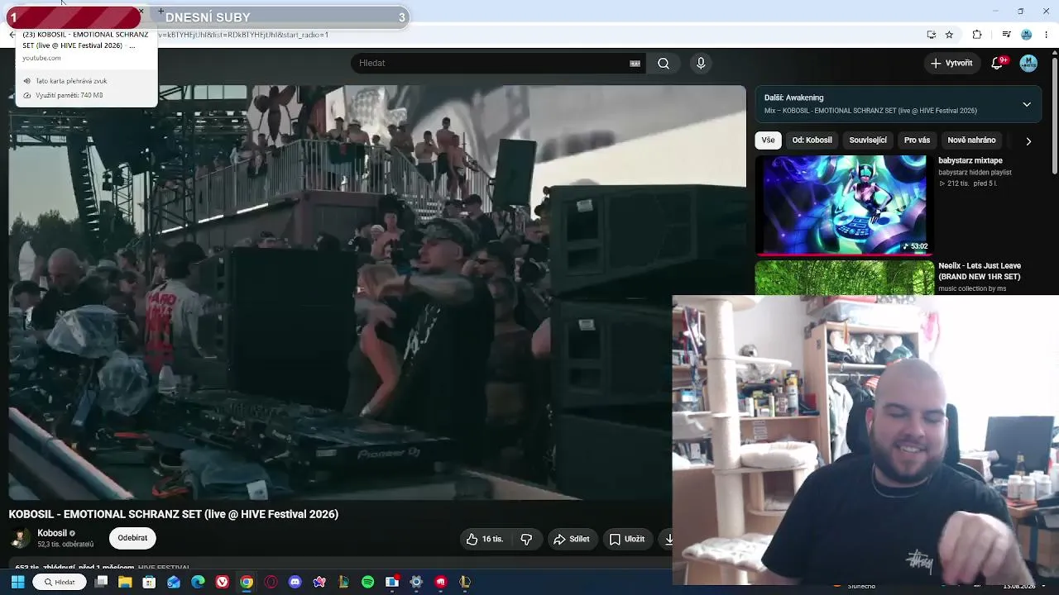Open Discord from the taskbar

[x=295, y=582]
